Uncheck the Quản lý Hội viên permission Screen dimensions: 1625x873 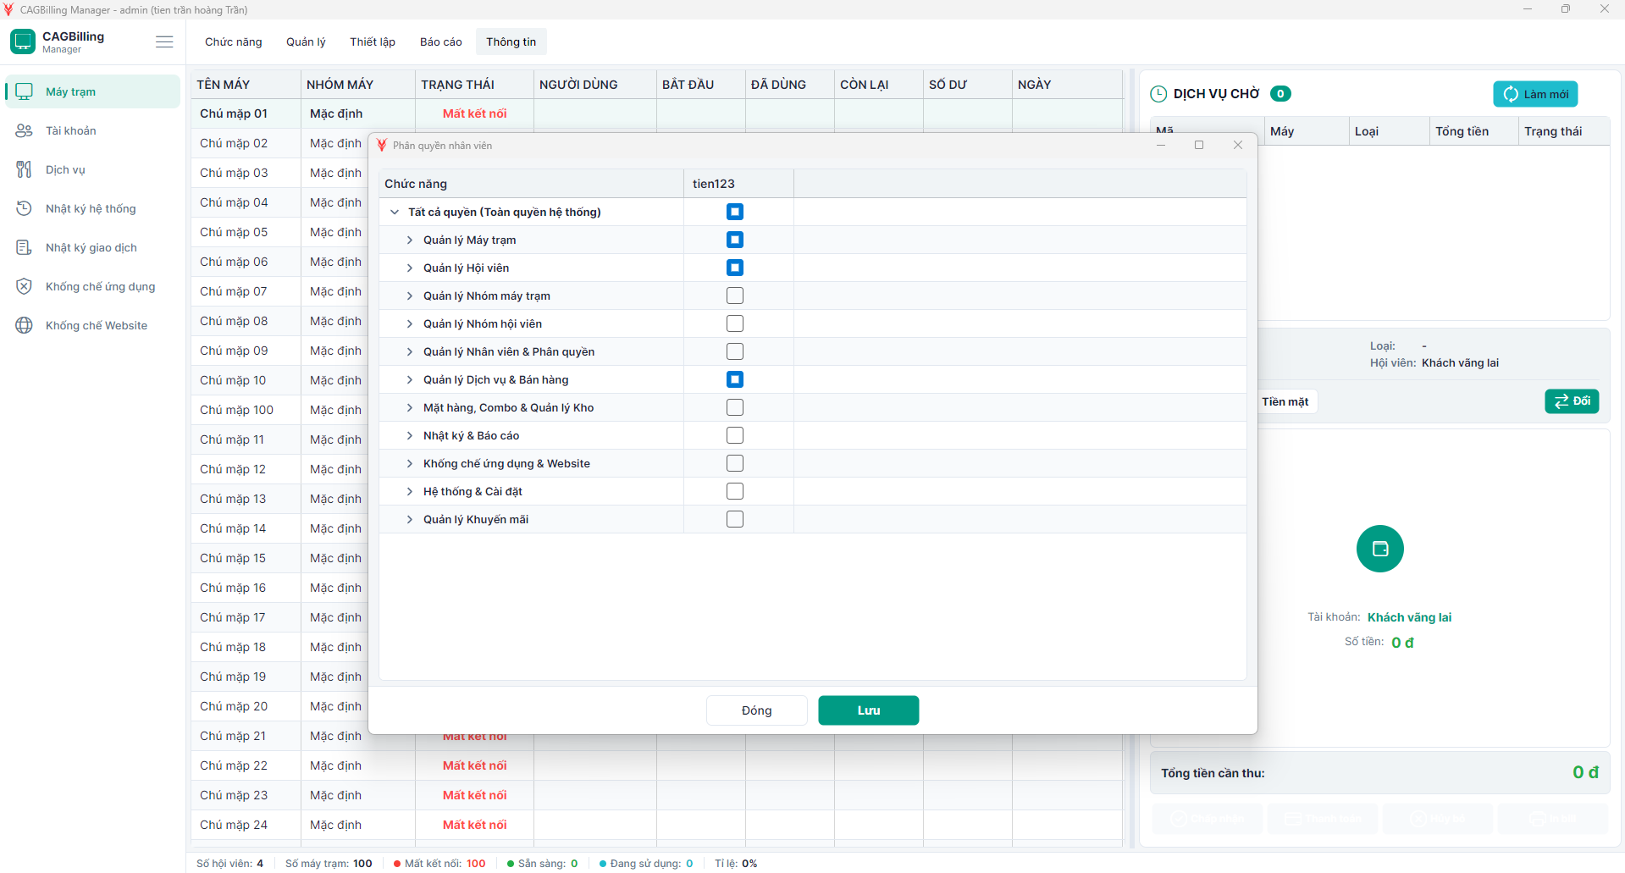pos(735,268)
